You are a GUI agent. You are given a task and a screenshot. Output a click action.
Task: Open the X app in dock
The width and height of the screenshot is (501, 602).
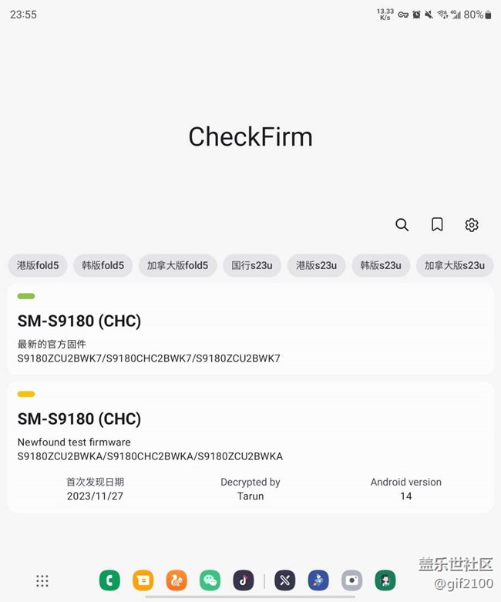coord(285,580)
